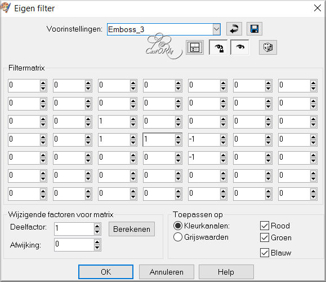Disable the Blauw channel checkbox
Image resolution: width=326 pixels, height=282 pixels.
(265, 253)
